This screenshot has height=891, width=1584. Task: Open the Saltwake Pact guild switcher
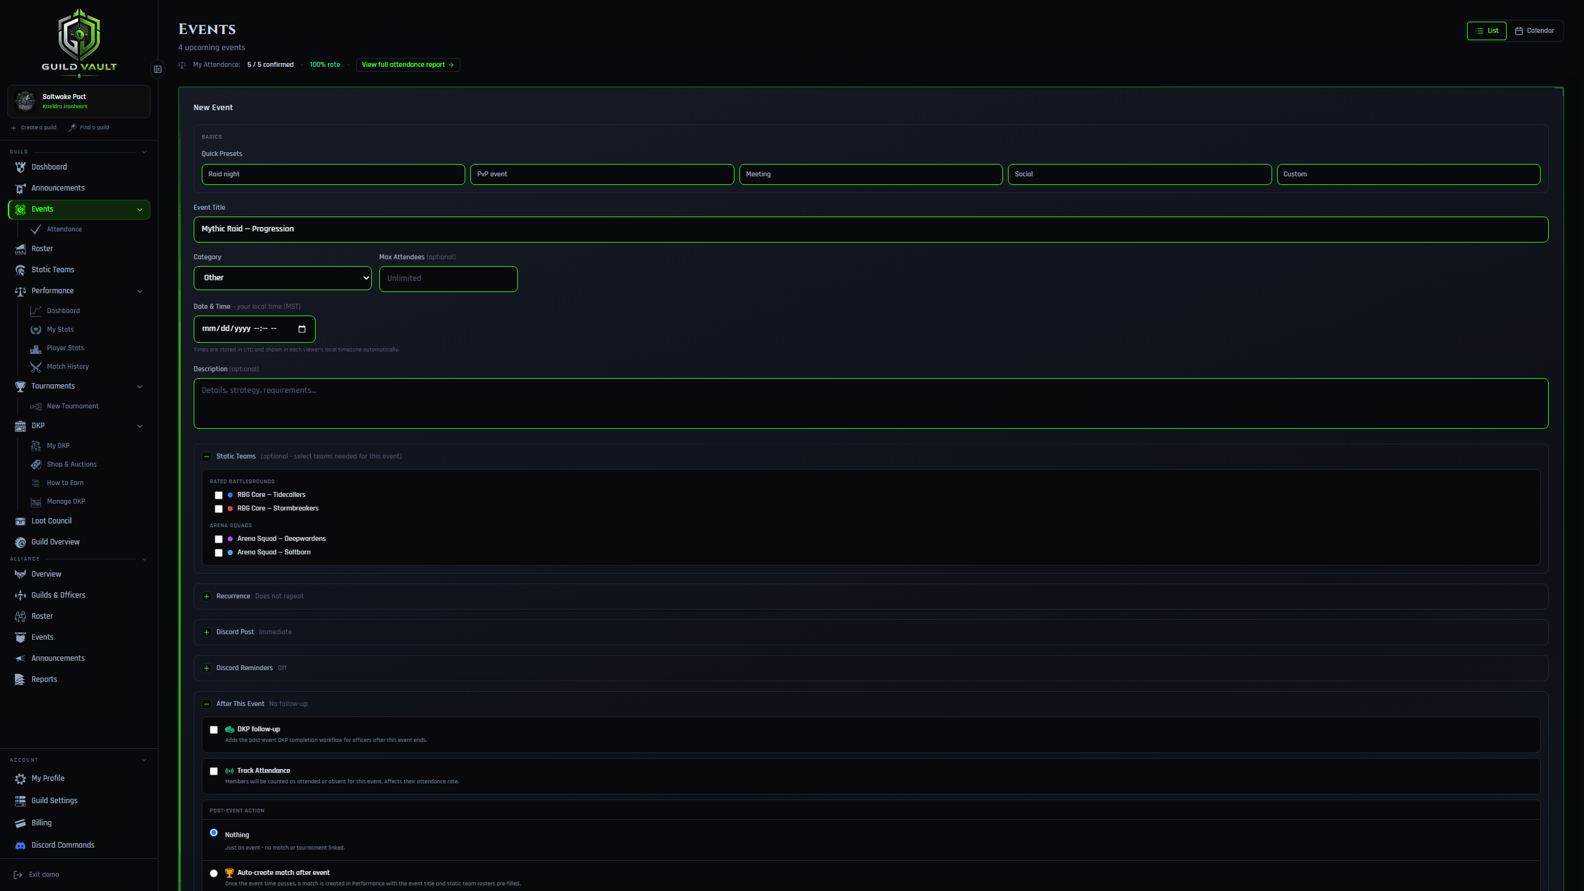[79, 101]
